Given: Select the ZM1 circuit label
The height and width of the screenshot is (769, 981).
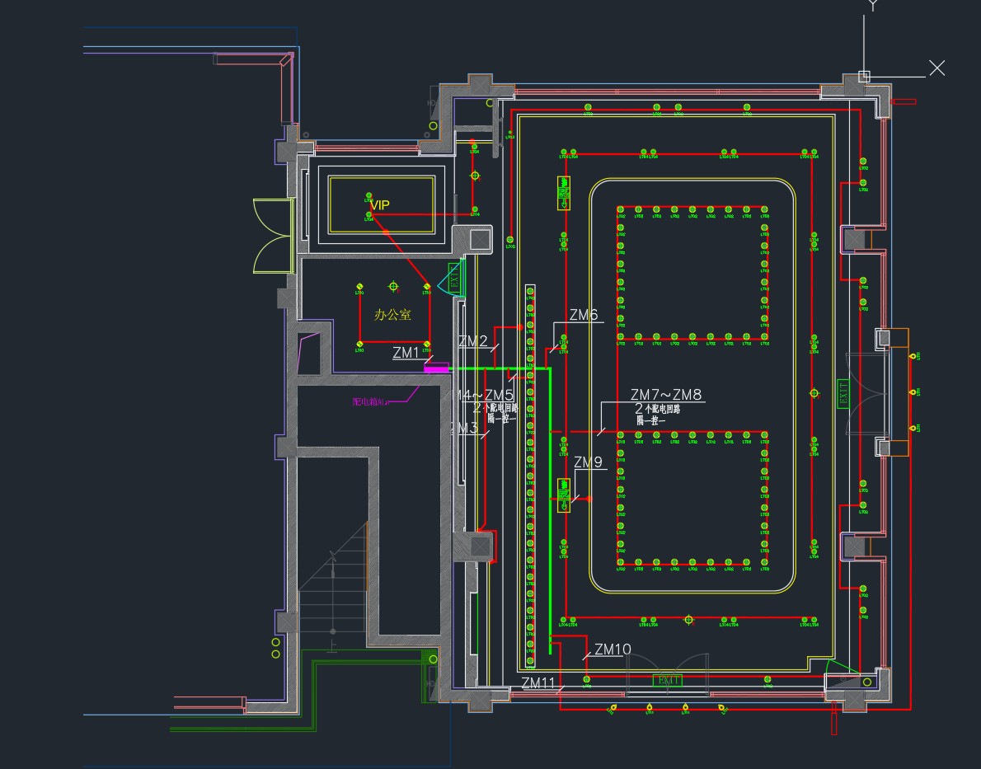Looking at the screenshot, I should 406,353.
